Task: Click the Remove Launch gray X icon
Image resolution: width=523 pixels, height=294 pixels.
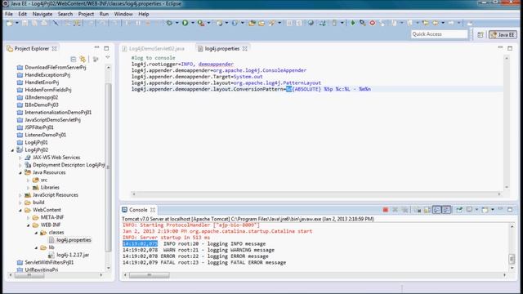Action: point(395,210)
